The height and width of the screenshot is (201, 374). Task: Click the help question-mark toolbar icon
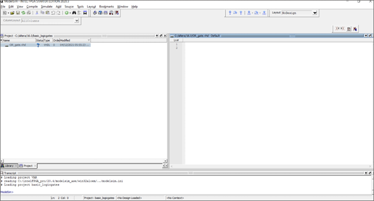100,13
